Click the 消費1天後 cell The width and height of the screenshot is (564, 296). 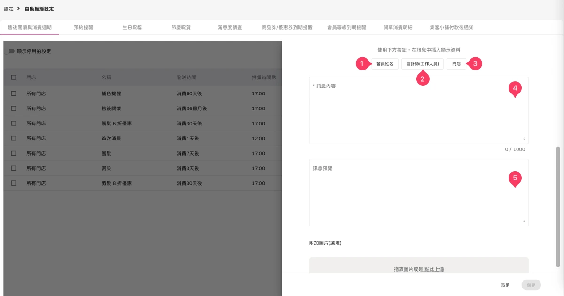pyautogui.click(x=188, y=139)
